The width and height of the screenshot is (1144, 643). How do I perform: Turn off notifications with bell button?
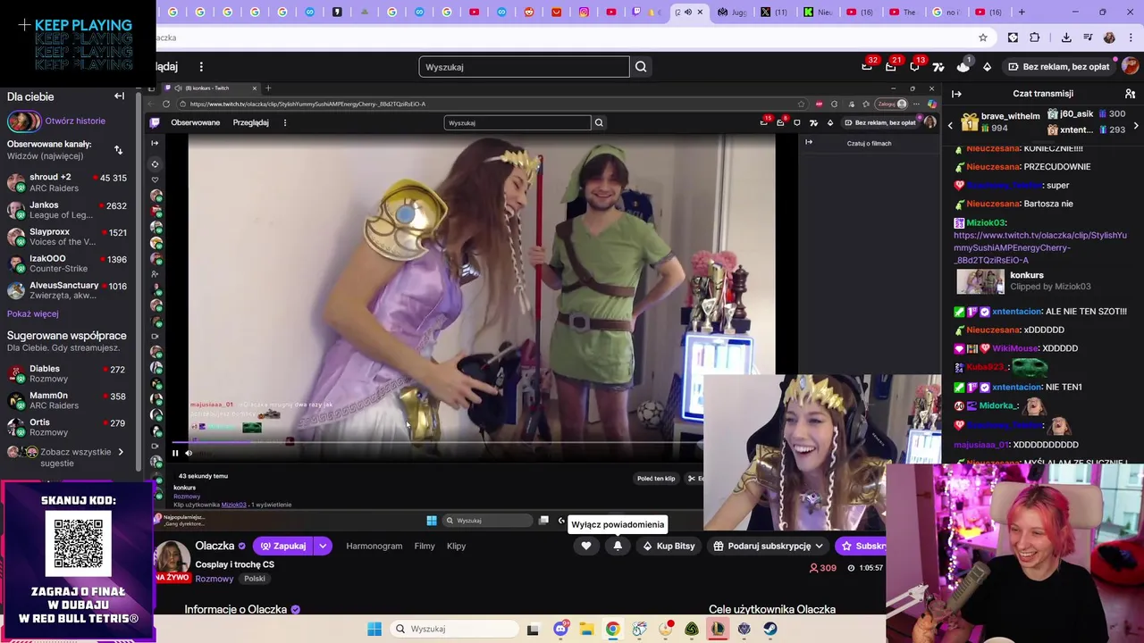coord(618,546)
